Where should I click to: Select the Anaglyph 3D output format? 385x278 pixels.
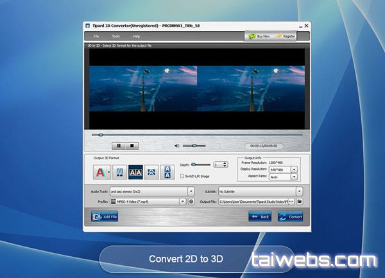tap(99, 171)
